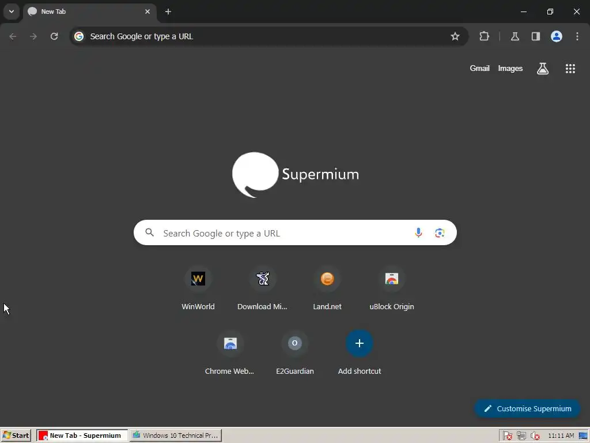Open the uBlock Origin shortcut
This screenshot has height=443, width=590.
click(392, 289)
